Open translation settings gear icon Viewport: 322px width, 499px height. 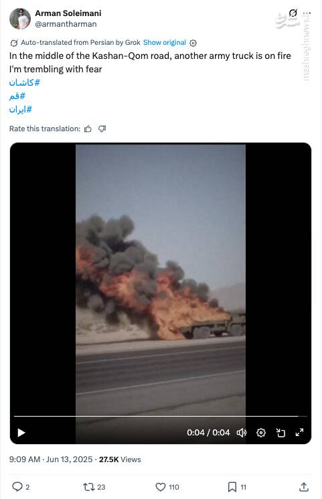[x=193, y=43]
